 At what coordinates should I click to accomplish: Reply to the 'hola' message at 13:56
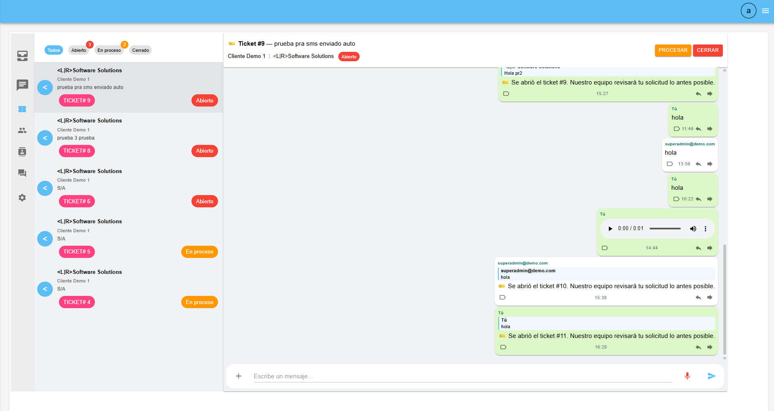pyautogui.click(x=698, y=164)
